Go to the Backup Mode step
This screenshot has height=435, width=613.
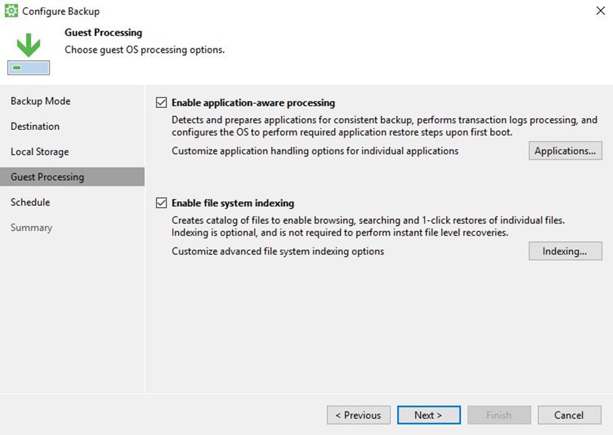(x=41, y=101)
